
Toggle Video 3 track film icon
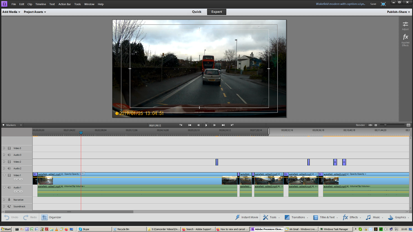pos(9,148)
